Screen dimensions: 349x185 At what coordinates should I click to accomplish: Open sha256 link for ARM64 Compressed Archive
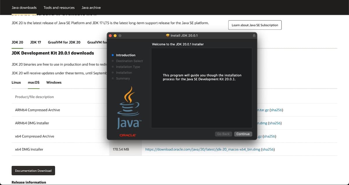[x=276, y=110]
